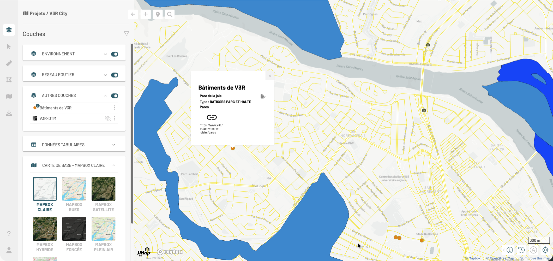553x261 pixels.
Task: Expand the DONNÉES TABULAIRES section
Action: (114, 145)
